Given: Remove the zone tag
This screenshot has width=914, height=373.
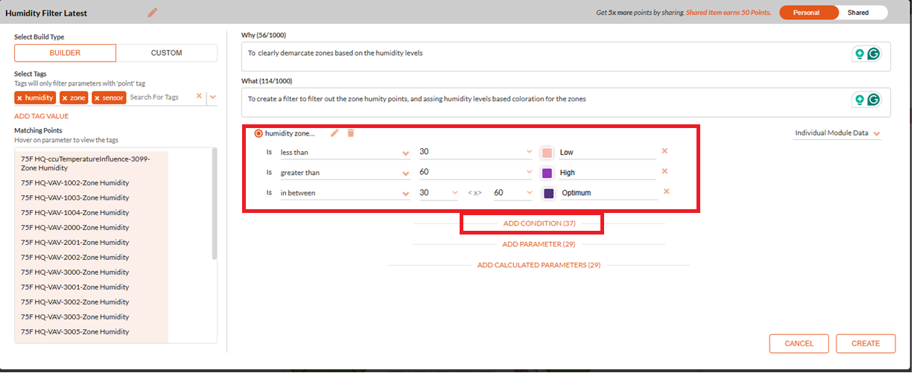Looking at the screenshot, I should coord(64,98).
